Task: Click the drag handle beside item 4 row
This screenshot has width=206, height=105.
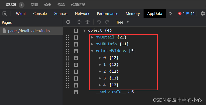Action: [x=68, y=86]
